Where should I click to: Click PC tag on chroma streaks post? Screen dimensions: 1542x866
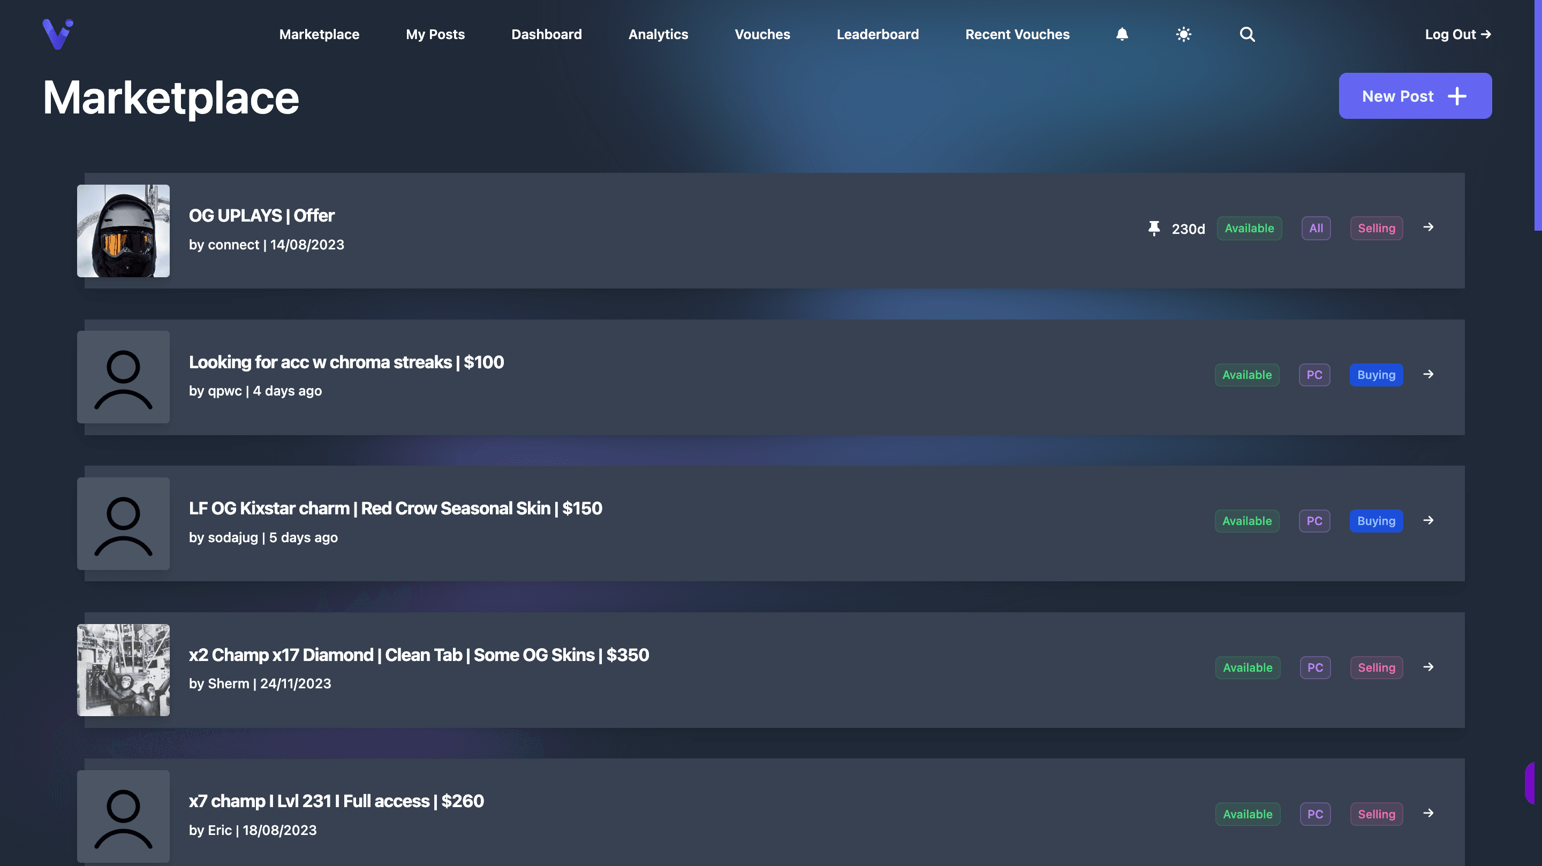(x=1314, y=375)
